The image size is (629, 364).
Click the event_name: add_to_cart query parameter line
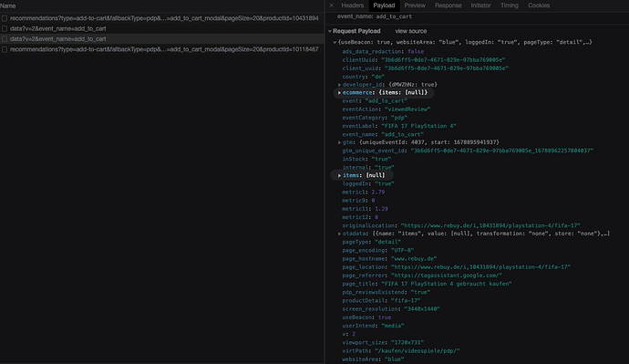pyautogui.click(x=375, y=16)
